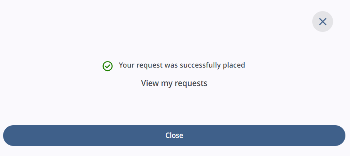Dismiss the dialog using the round X button
The width and height of the screenshot is (350, 159).
(x=323, y=22)
